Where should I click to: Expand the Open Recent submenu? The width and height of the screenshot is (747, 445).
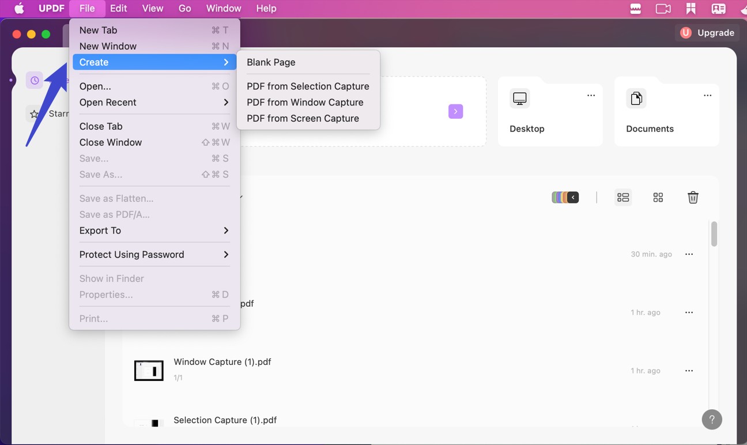[x=154, y=103]
